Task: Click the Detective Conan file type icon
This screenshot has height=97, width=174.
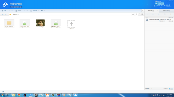Action: click(x=147, y=20)
